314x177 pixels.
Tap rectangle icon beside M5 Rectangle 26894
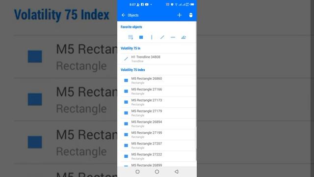click(126, 124)
